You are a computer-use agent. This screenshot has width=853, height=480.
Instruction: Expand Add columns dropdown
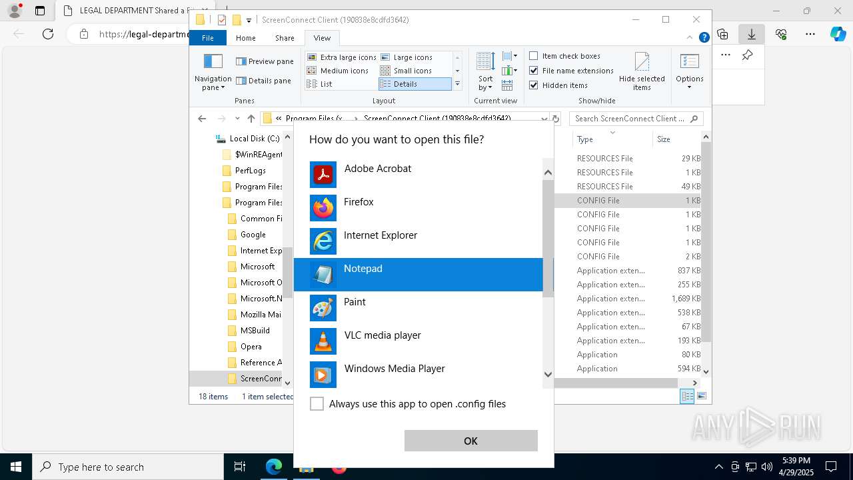point(510,71)
